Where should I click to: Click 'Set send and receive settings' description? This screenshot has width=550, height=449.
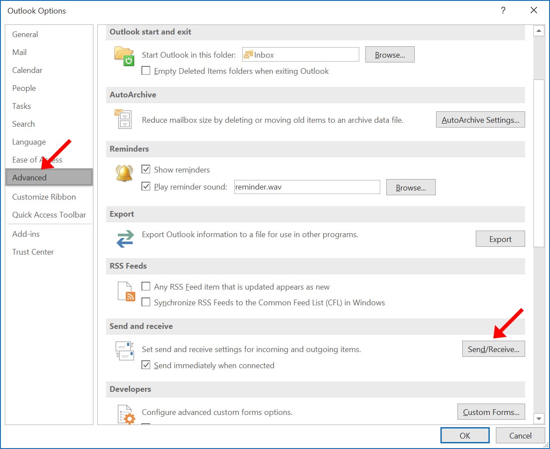coord(251,349)
